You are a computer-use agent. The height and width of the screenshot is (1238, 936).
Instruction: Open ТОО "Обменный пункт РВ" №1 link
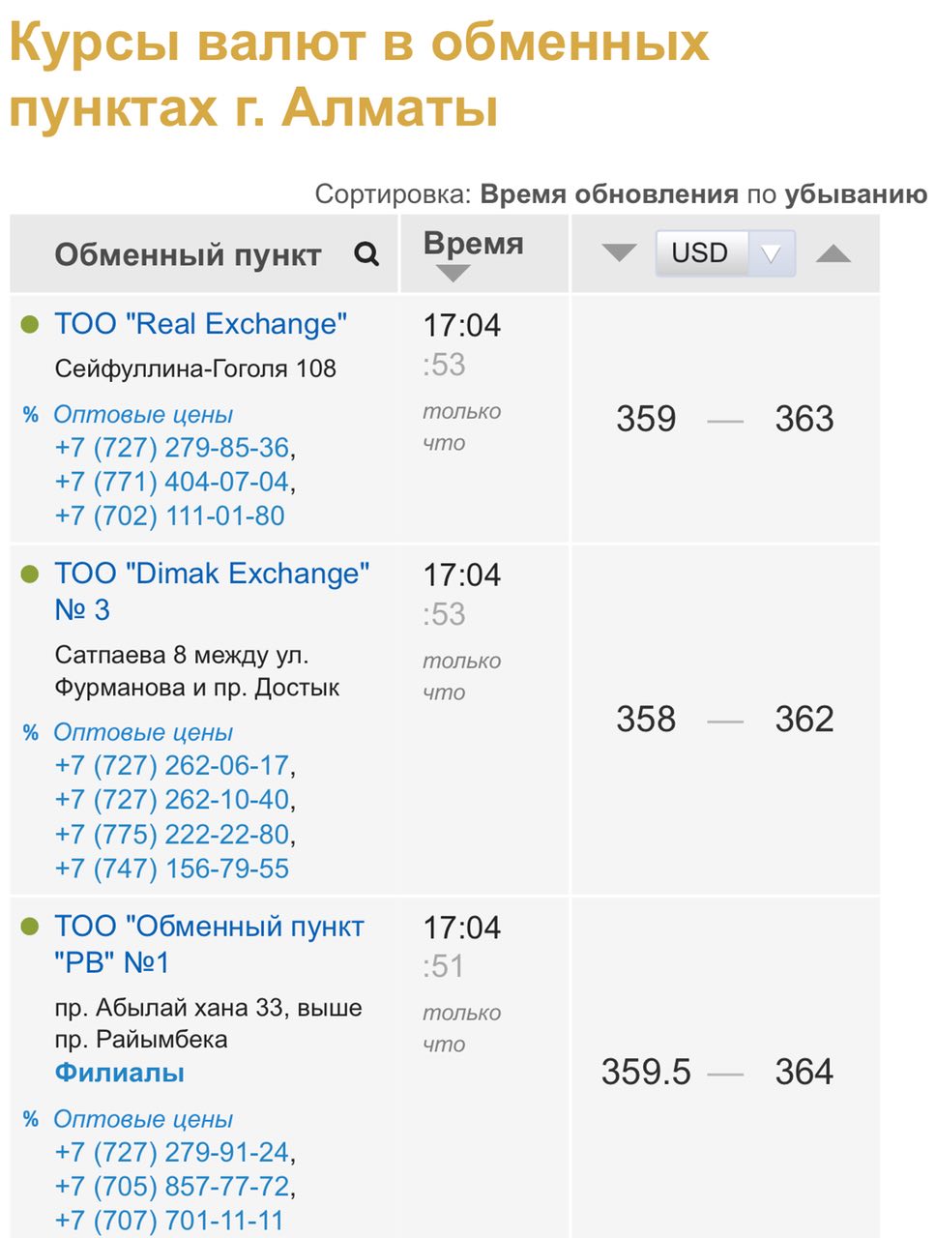point(209,944)
